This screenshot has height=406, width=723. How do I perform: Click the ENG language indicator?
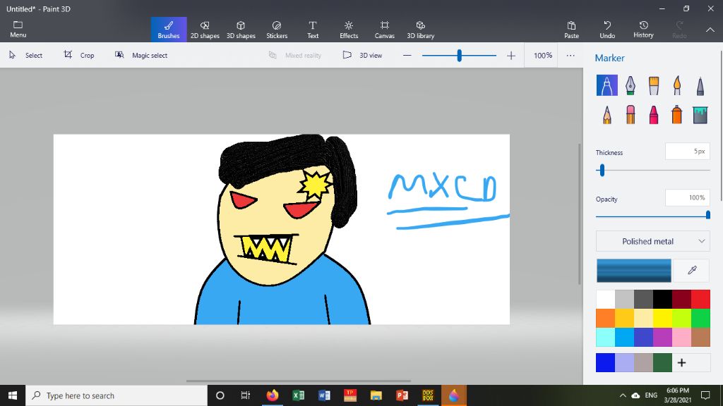[651, 395]
